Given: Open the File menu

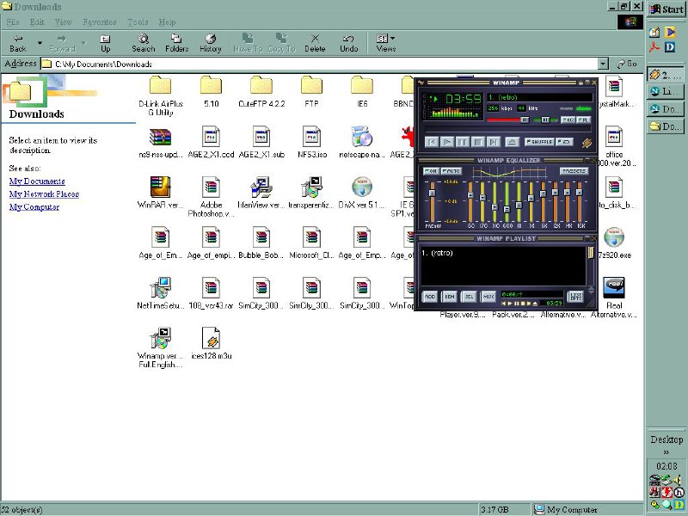Looking at the screenshot, I should point(13,22).
